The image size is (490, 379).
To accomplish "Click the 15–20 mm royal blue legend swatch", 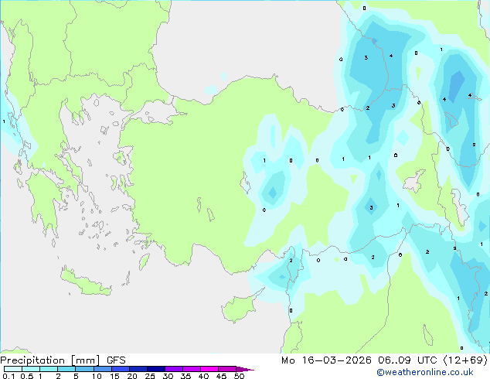I will point(120,369).
